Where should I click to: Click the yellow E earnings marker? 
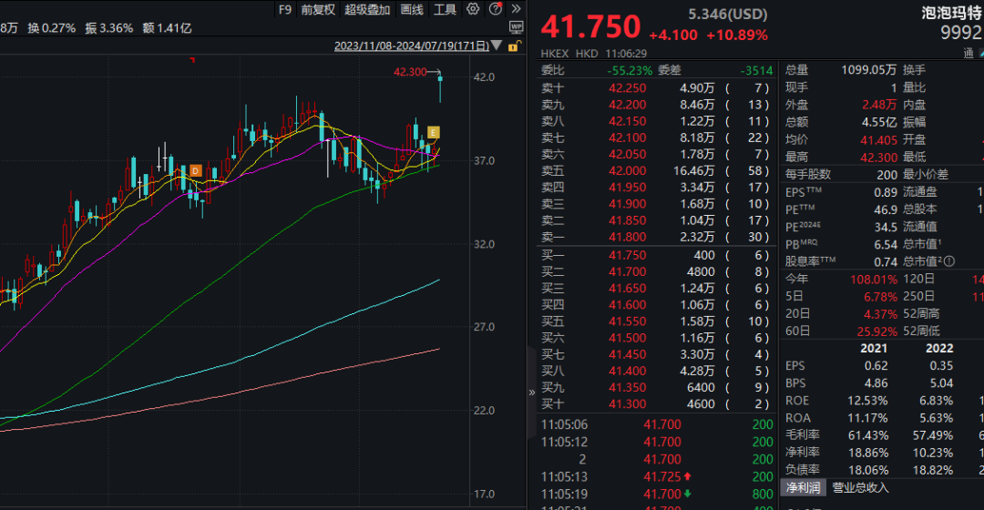434,132
